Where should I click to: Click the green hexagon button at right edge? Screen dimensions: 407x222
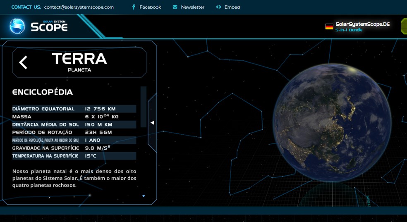404,26
